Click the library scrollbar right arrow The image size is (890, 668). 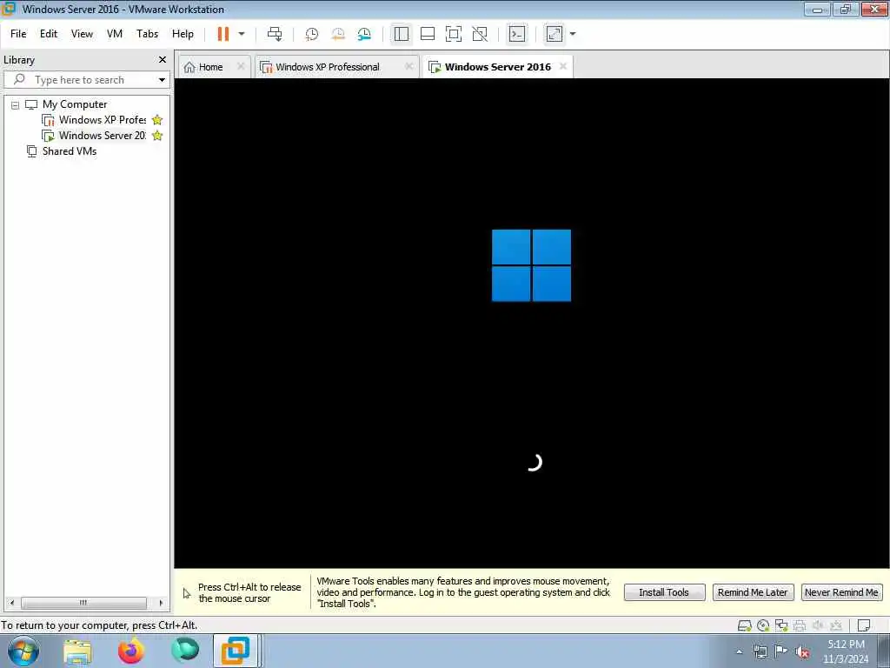161,603
